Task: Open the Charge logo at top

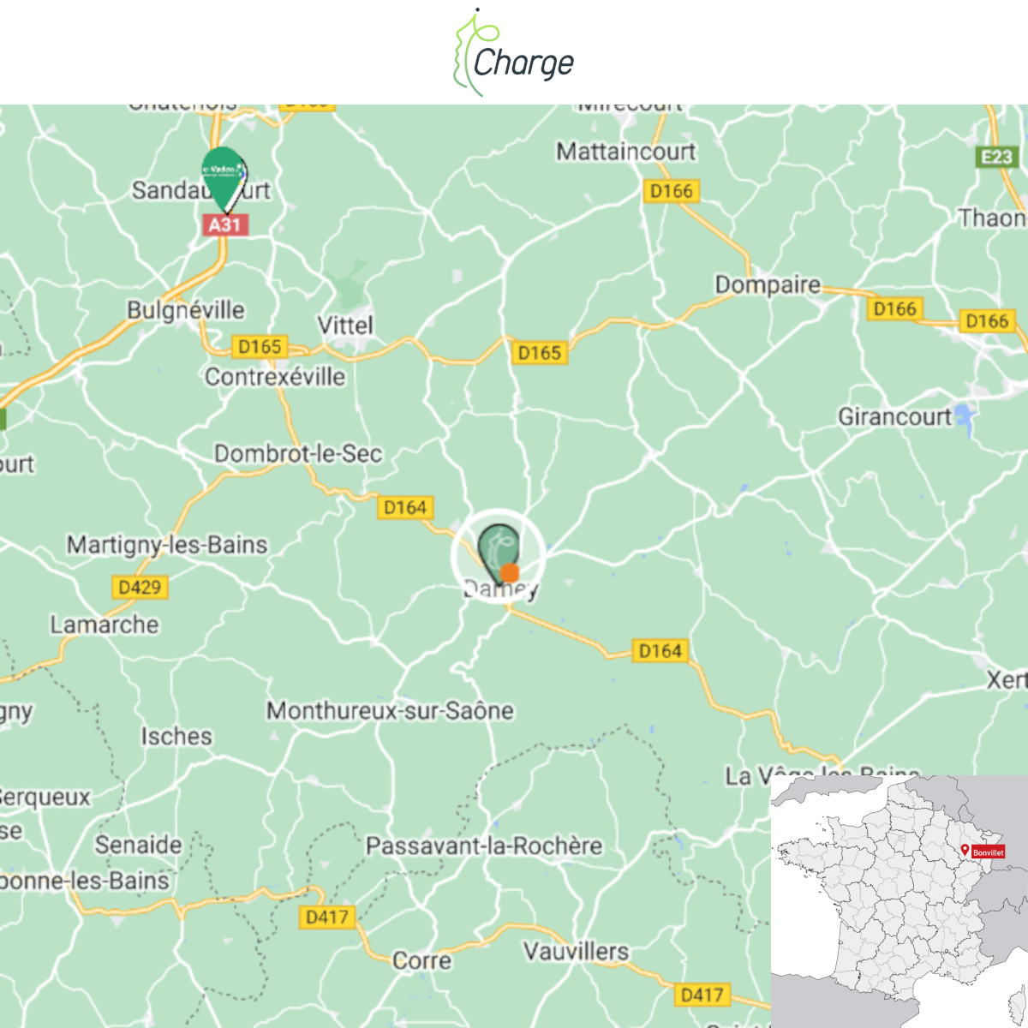Action: tap(514, 53)
